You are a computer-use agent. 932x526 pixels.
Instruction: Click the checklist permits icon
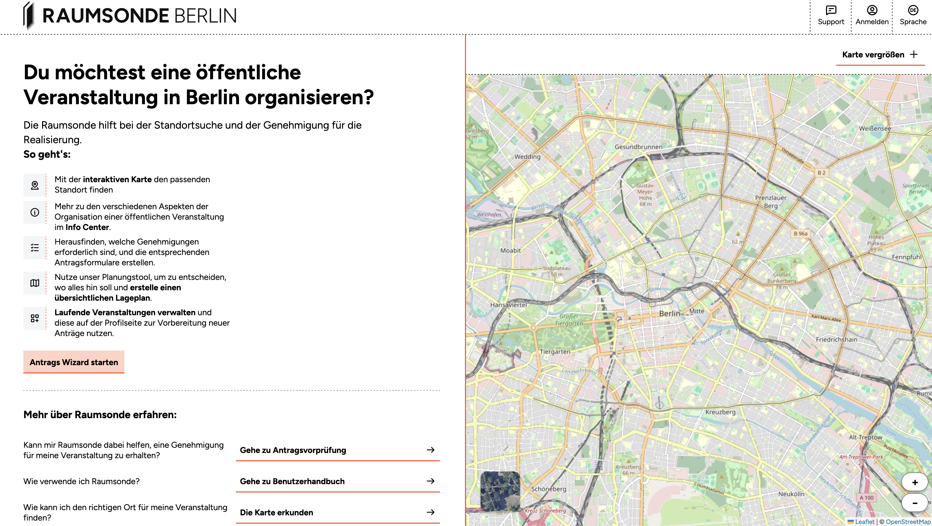(x=35, y=248)
